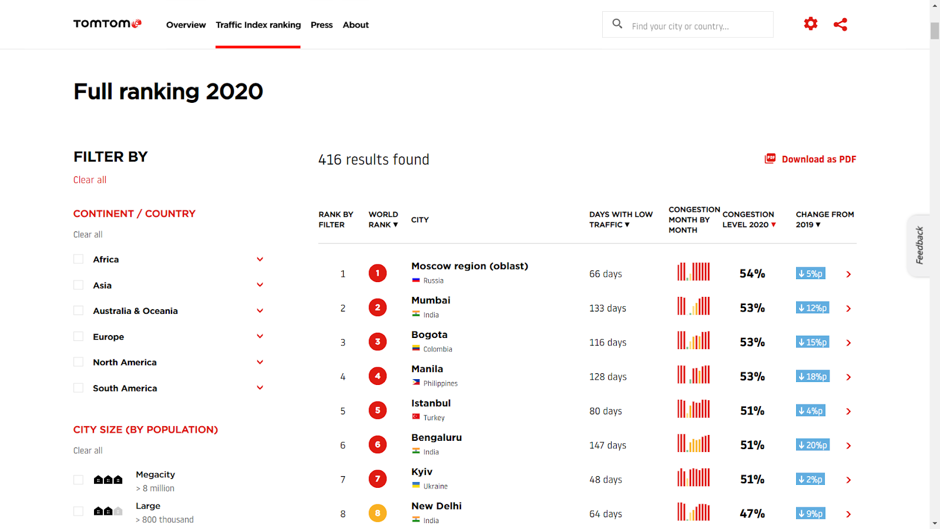This screenshot has height=529, width=940.
Task: Click the TomTom logo
Action: (107, 24)
